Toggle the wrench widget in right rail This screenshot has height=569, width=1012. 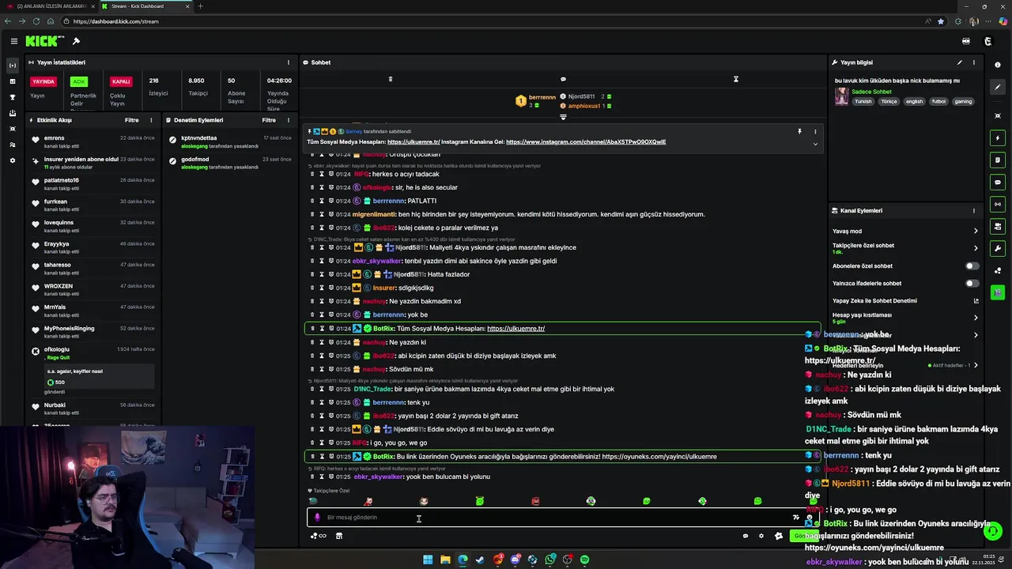pos(998,249)
